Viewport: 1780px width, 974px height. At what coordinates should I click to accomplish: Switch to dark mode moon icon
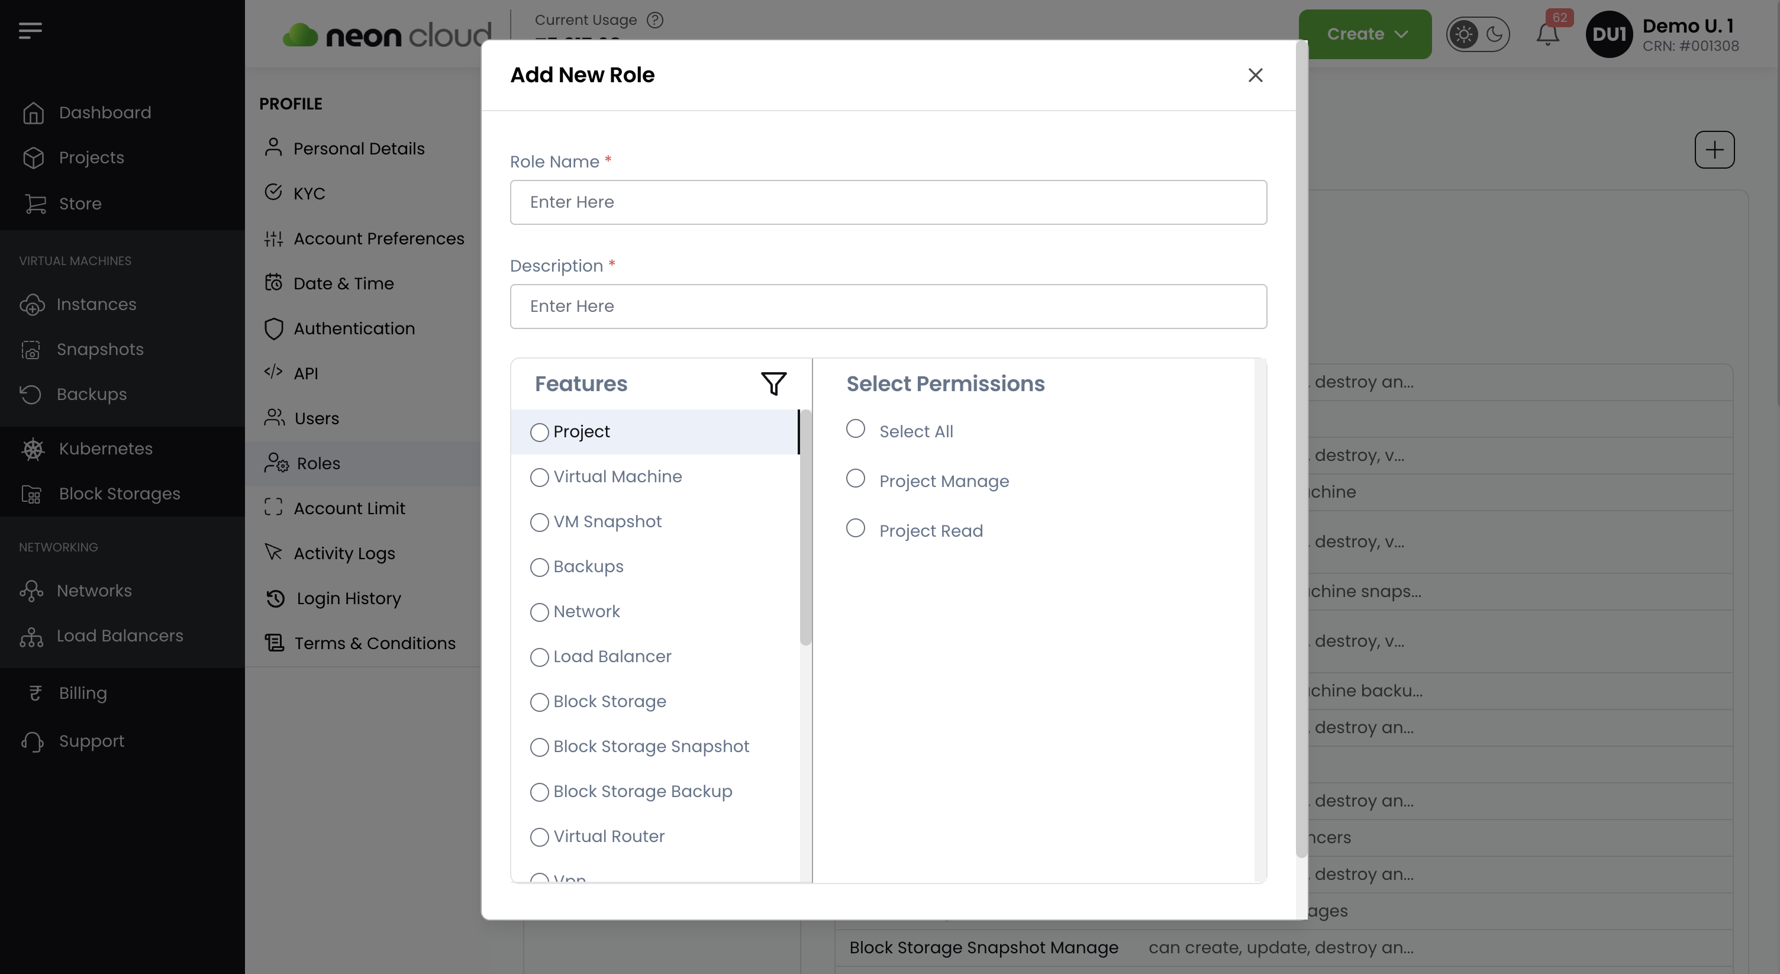[x=1494, y=34]
